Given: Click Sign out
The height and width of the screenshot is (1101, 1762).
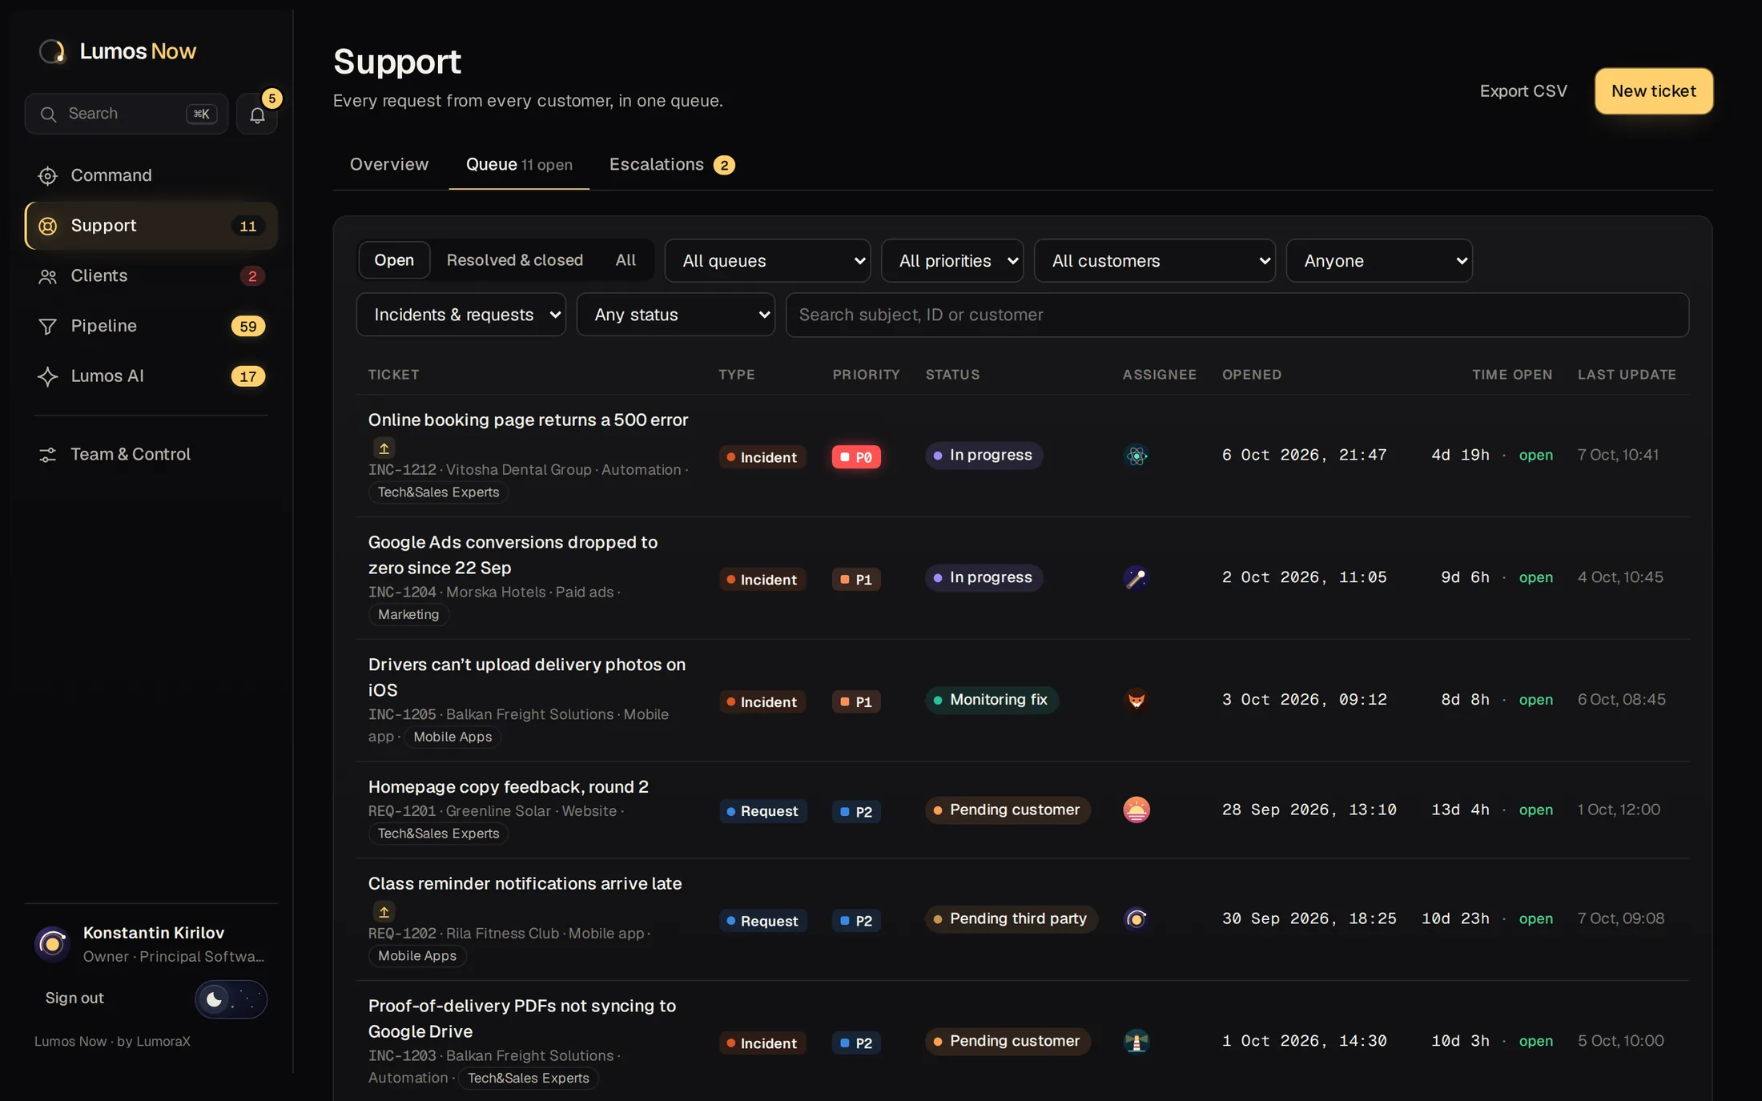Looking at the screenshot, I should 74,999.
